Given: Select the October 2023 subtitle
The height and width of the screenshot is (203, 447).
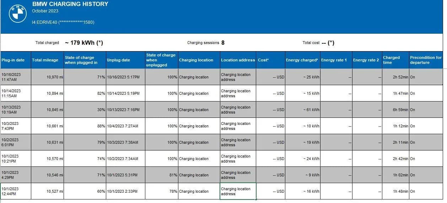Looking at the screenshot, I should pyautogui.click(x=45, y=11).
